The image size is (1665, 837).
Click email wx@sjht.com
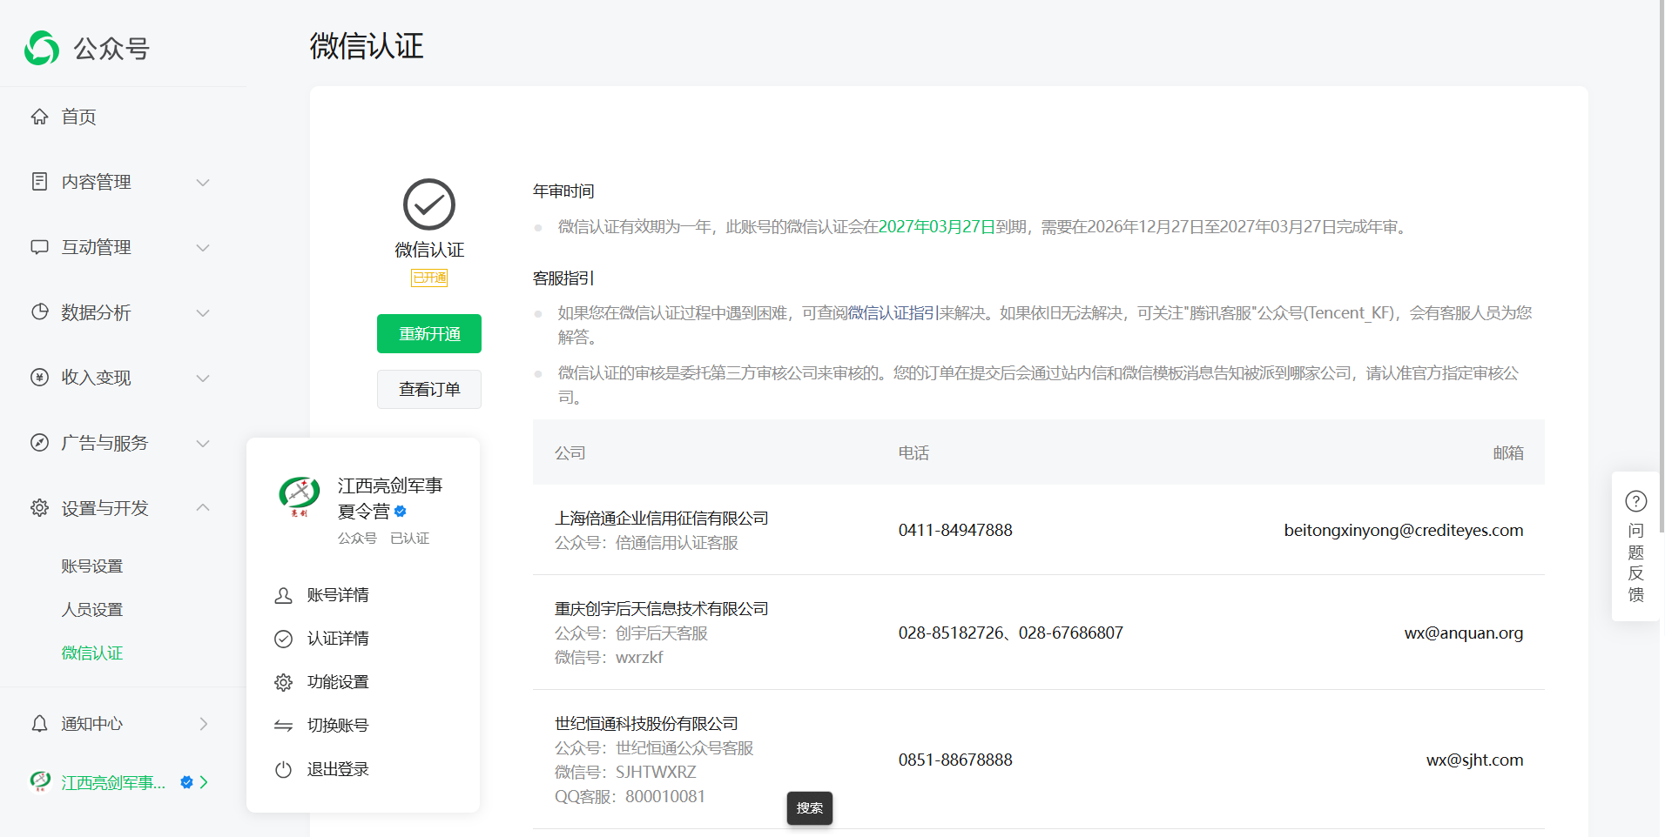[1475, 760]
